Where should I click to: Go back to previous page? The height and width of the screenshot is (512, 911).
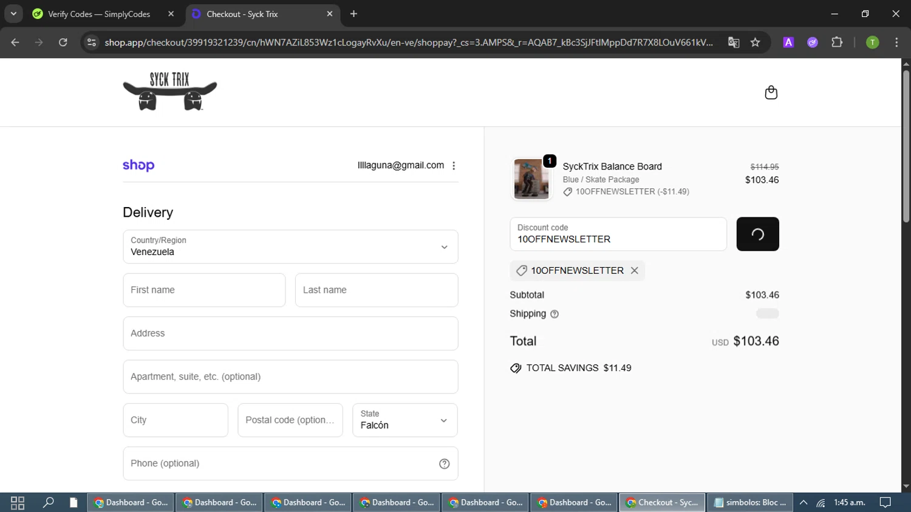[15, 42]
